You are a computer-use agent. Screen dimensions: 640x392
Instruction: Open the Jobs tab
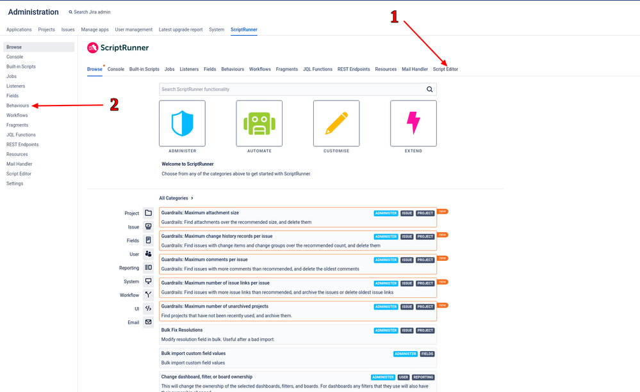[x=169, y=69]
